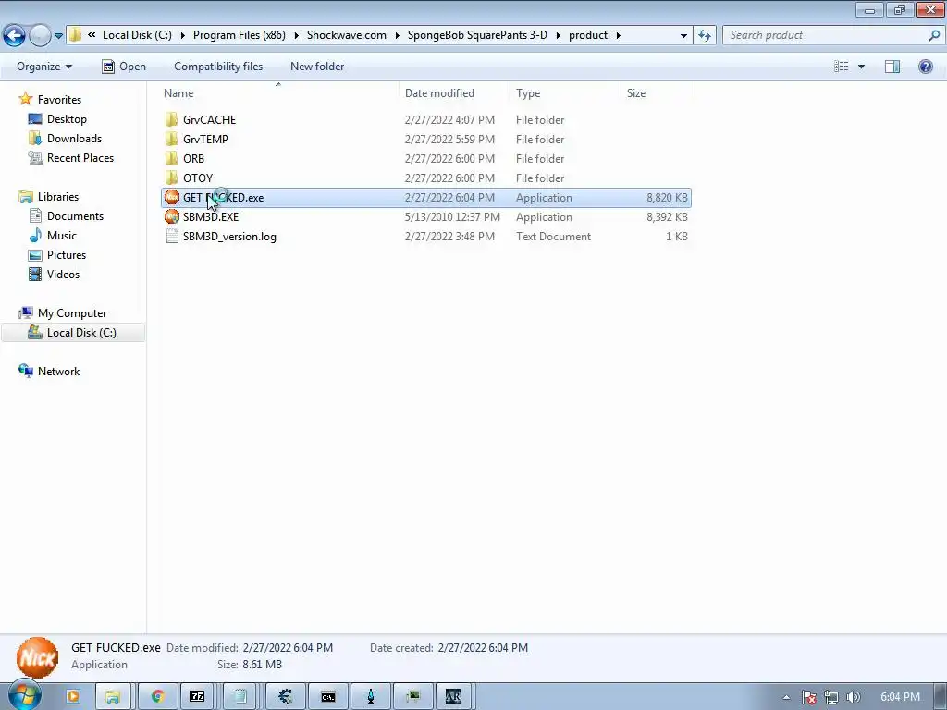Select My Computer in the sidebar
The image size is (947, 710).
pos(72,312)
